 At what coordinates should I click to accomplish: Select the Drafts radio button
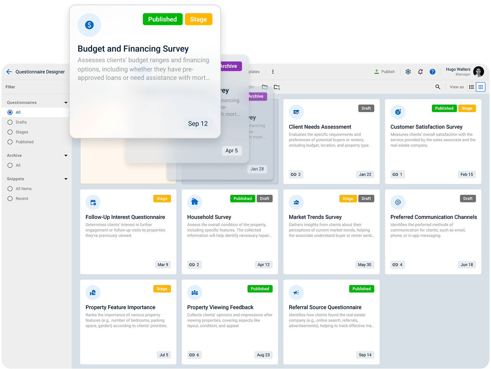(10, 122)
